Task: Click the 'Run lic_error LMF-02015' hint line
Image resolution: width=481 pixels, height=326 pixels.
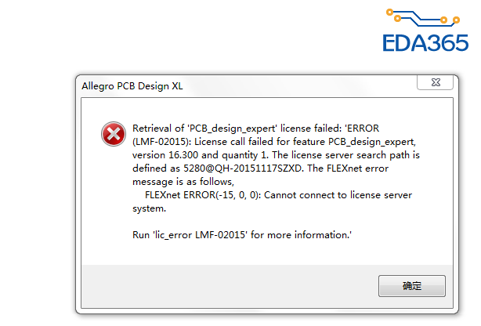Action: [242, 235]
